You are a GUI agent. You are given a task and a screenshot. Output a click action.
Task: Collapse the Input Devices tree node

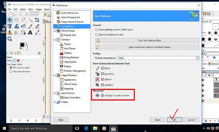click(x=55, y=93)
